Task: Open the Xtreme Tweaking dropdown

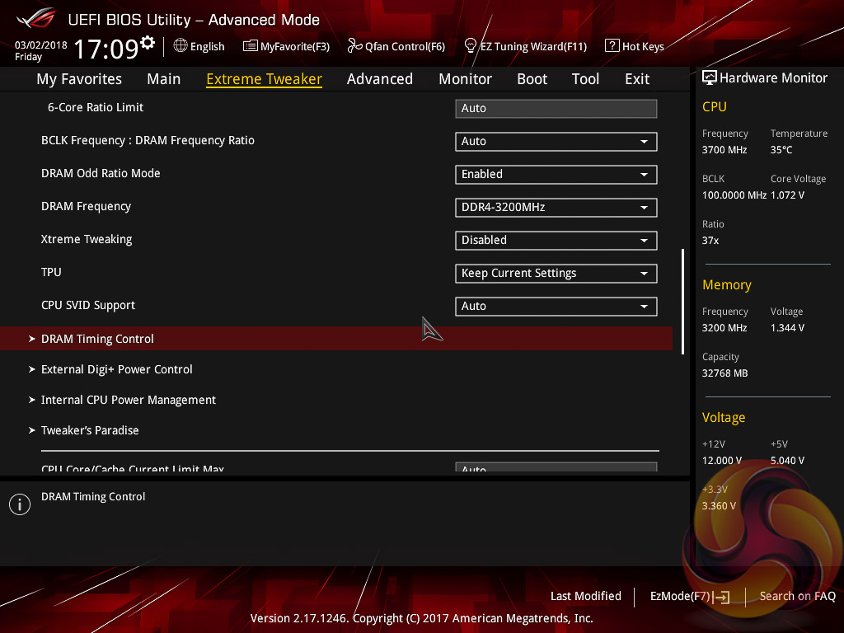Action: (x=556, y=241)
